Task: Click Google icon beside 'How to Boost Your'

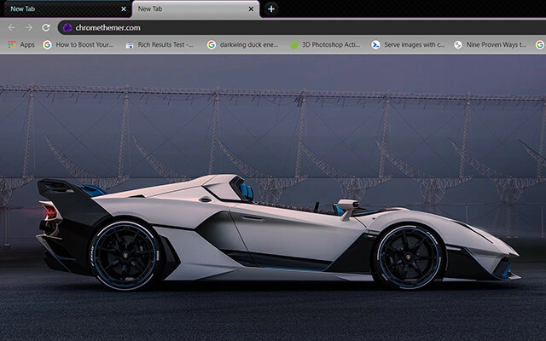Action: [48, 44]
